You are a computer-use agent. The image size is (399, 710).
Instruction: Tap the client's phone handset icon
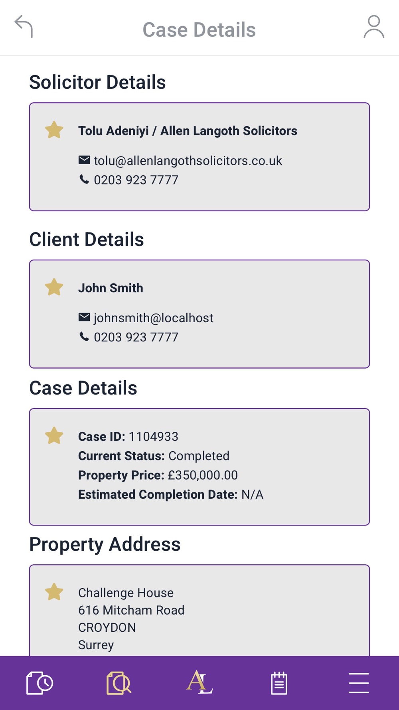(x=84, y=337)
